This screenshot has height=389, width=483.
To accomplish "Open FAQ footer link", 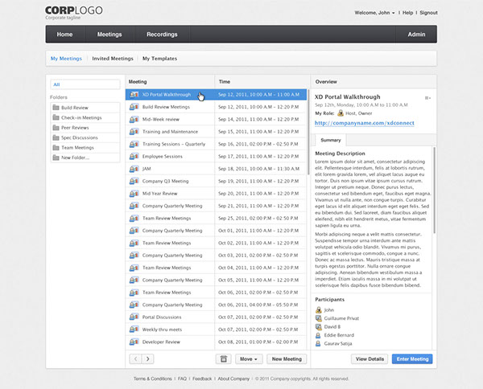I will coord(182,379).
